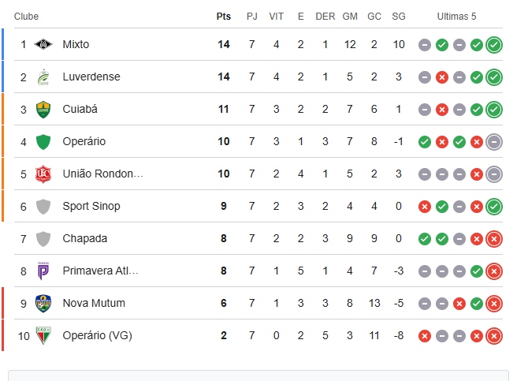Click the SG column header
This screenshot has height=381, width=528.
point(399,17)
